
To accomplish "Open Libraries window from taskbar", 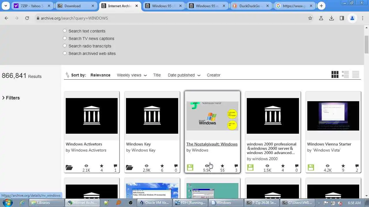I will pos(46,203).
